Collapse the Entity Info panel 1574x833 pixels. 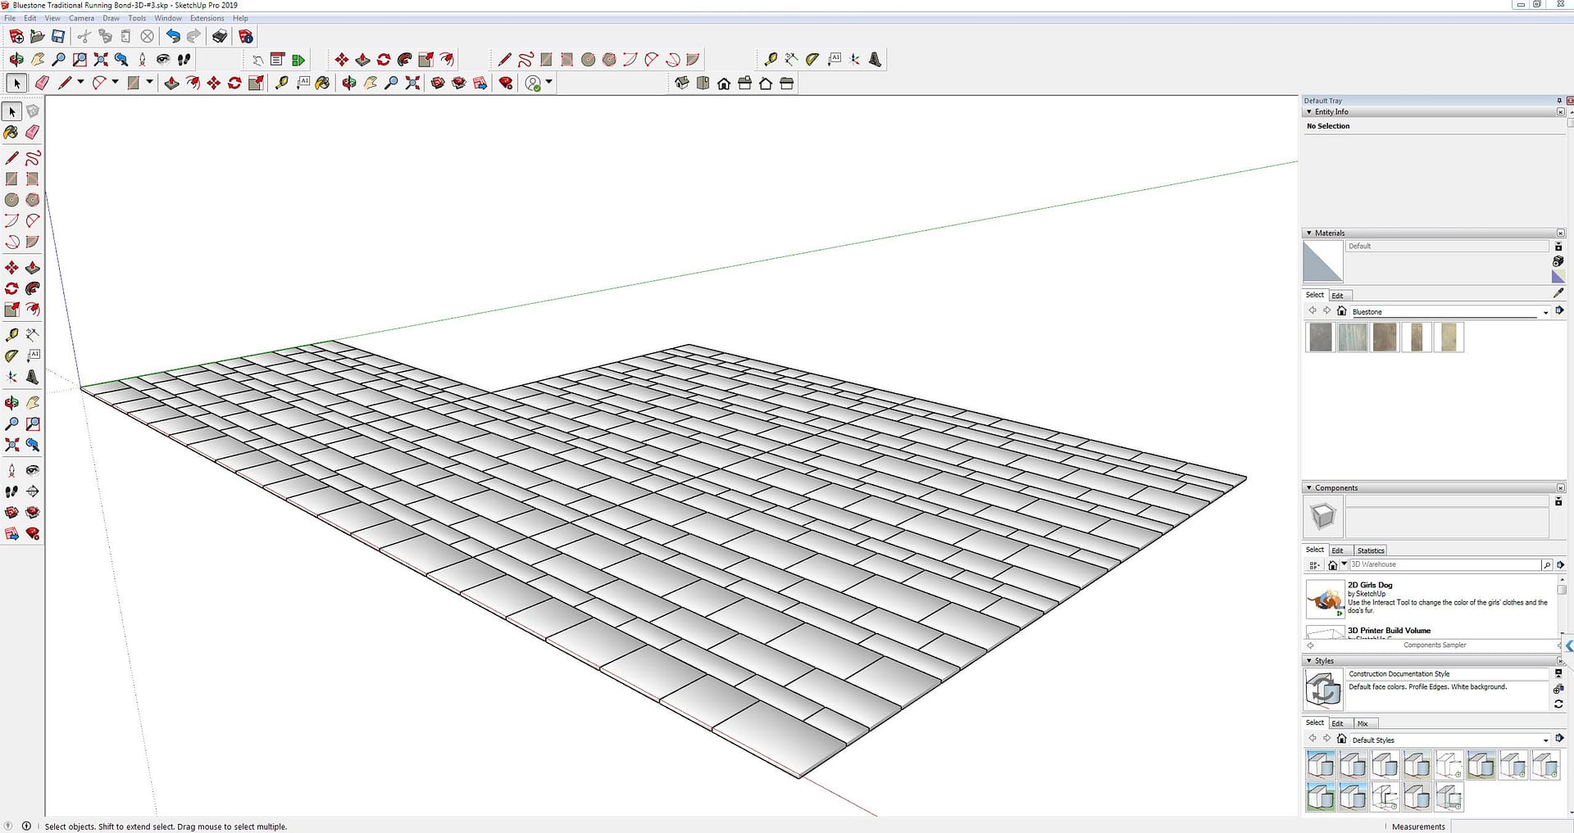pyautogui.click(x=1308, y=112)
